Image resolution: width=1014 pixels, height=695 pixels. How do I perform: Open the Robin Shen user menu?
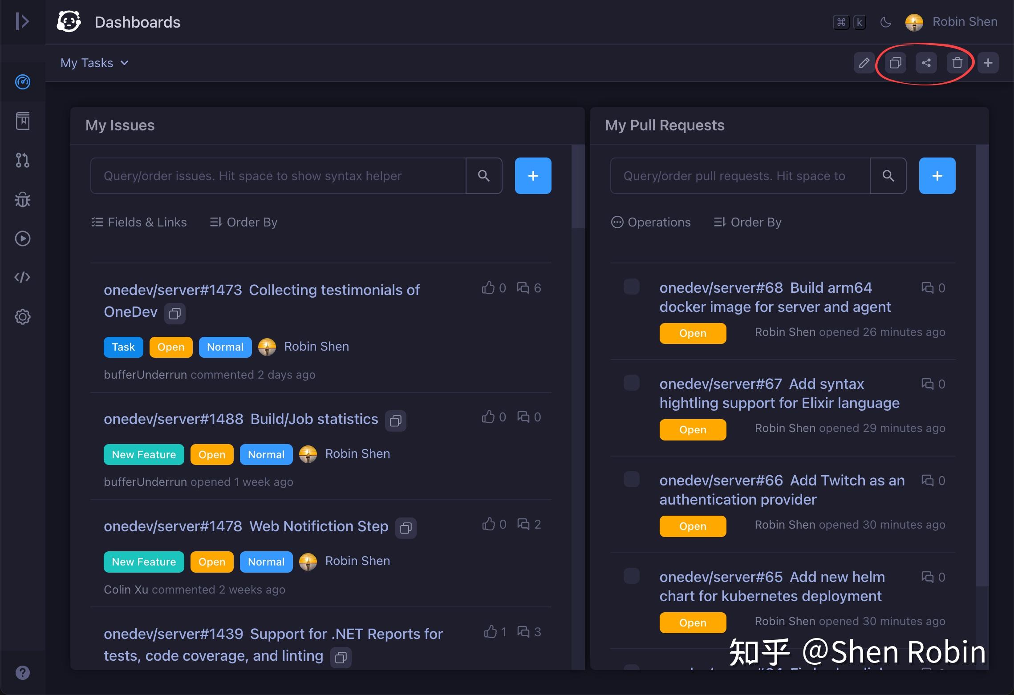[x=952, y=22]
